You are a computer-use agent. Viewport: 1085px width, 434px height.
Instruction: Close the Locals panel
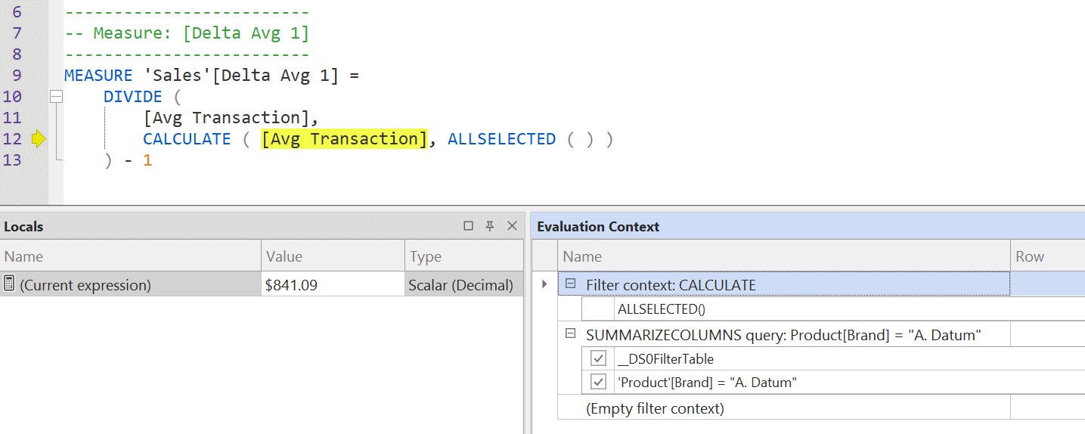tap(512, 226)
